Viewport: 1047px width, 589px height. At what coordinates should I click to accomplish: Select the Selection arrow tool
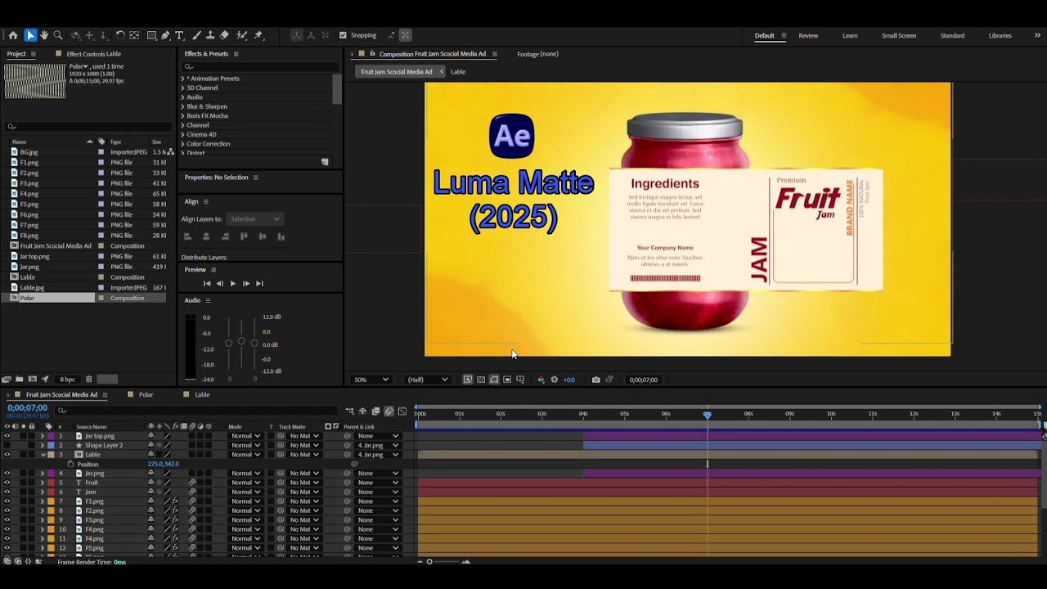30,35
